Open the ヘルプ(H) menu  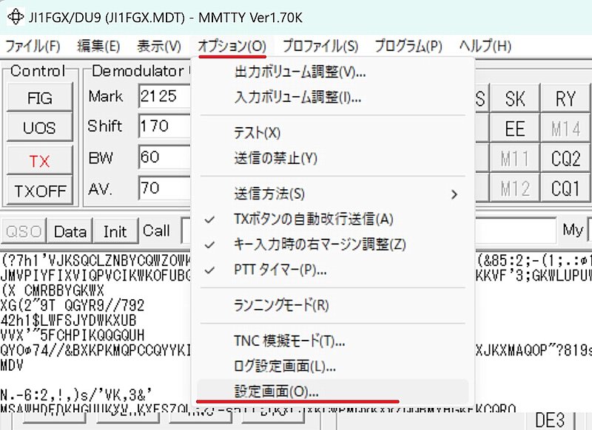pyautogui.click(x=485, y=46)
